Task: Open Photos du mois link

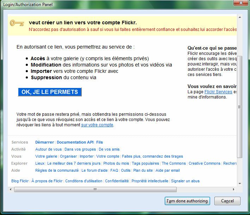Action: point(116,163)
